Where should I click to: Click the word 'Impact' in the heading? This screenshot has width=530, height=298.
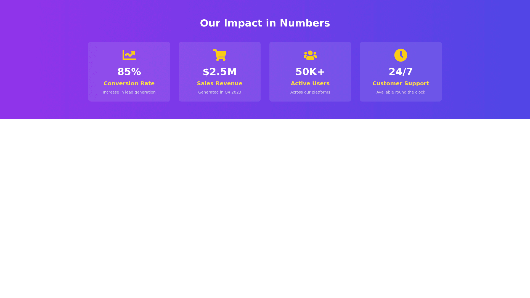pos(243,23)
